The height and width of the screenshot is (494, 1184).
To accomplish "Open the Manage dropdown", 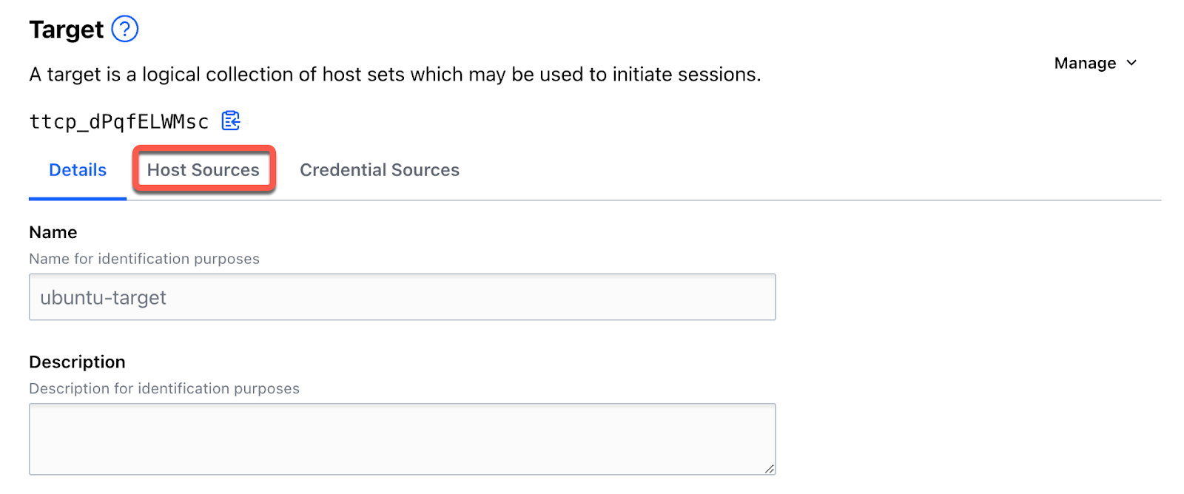I will tap(1094, 63).
